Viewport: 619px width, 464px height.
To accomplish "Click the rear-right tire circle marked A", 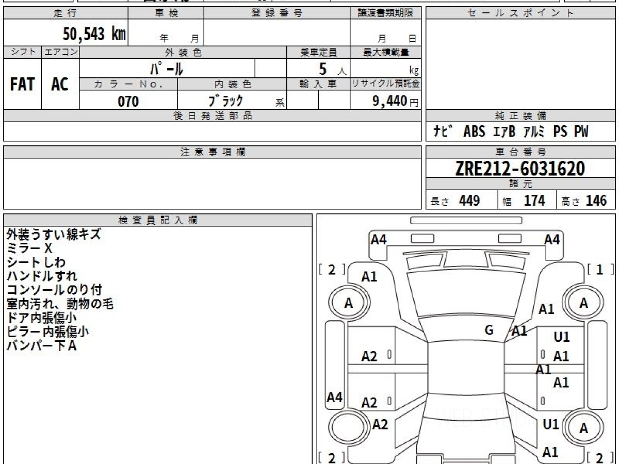I will 583,428.
